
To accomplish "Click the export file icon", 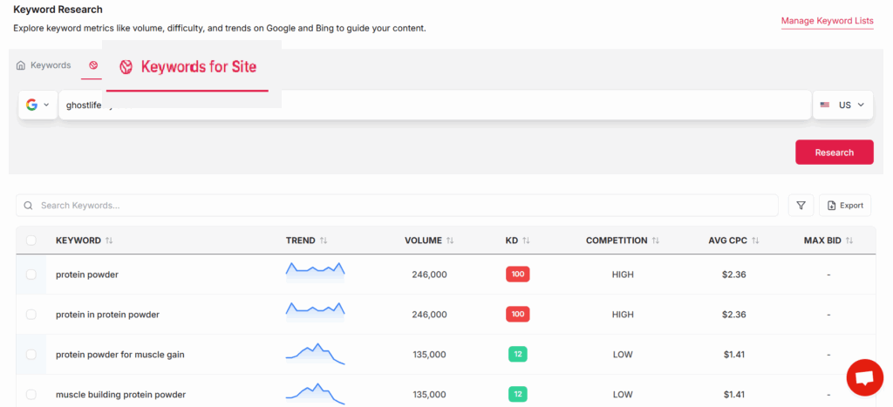I will coord(831,206).
